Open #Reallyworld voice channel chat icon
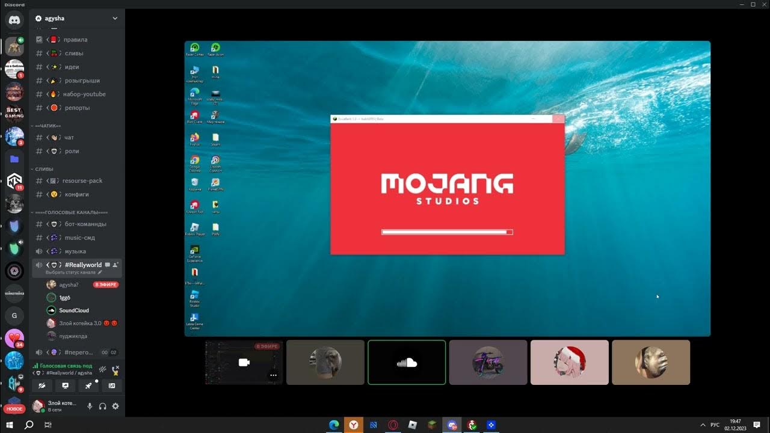This screenshot has height=433, width=770. click(108, 265)
